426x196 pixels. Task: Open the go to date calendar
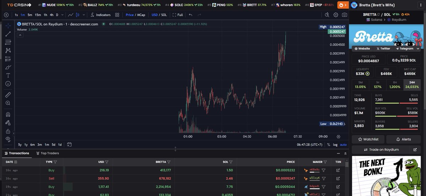69,144
